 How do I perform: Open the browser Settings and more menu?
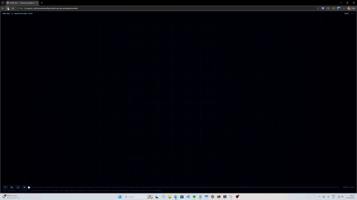coord(344,8)
